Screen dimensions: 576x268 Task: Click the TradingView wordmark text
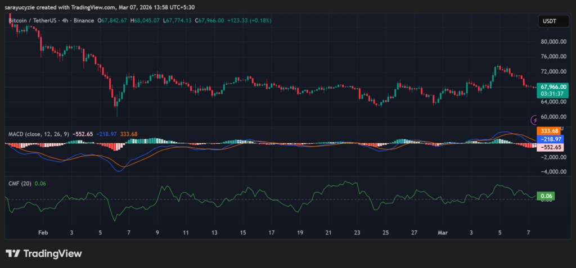click(x=52, y=253)
